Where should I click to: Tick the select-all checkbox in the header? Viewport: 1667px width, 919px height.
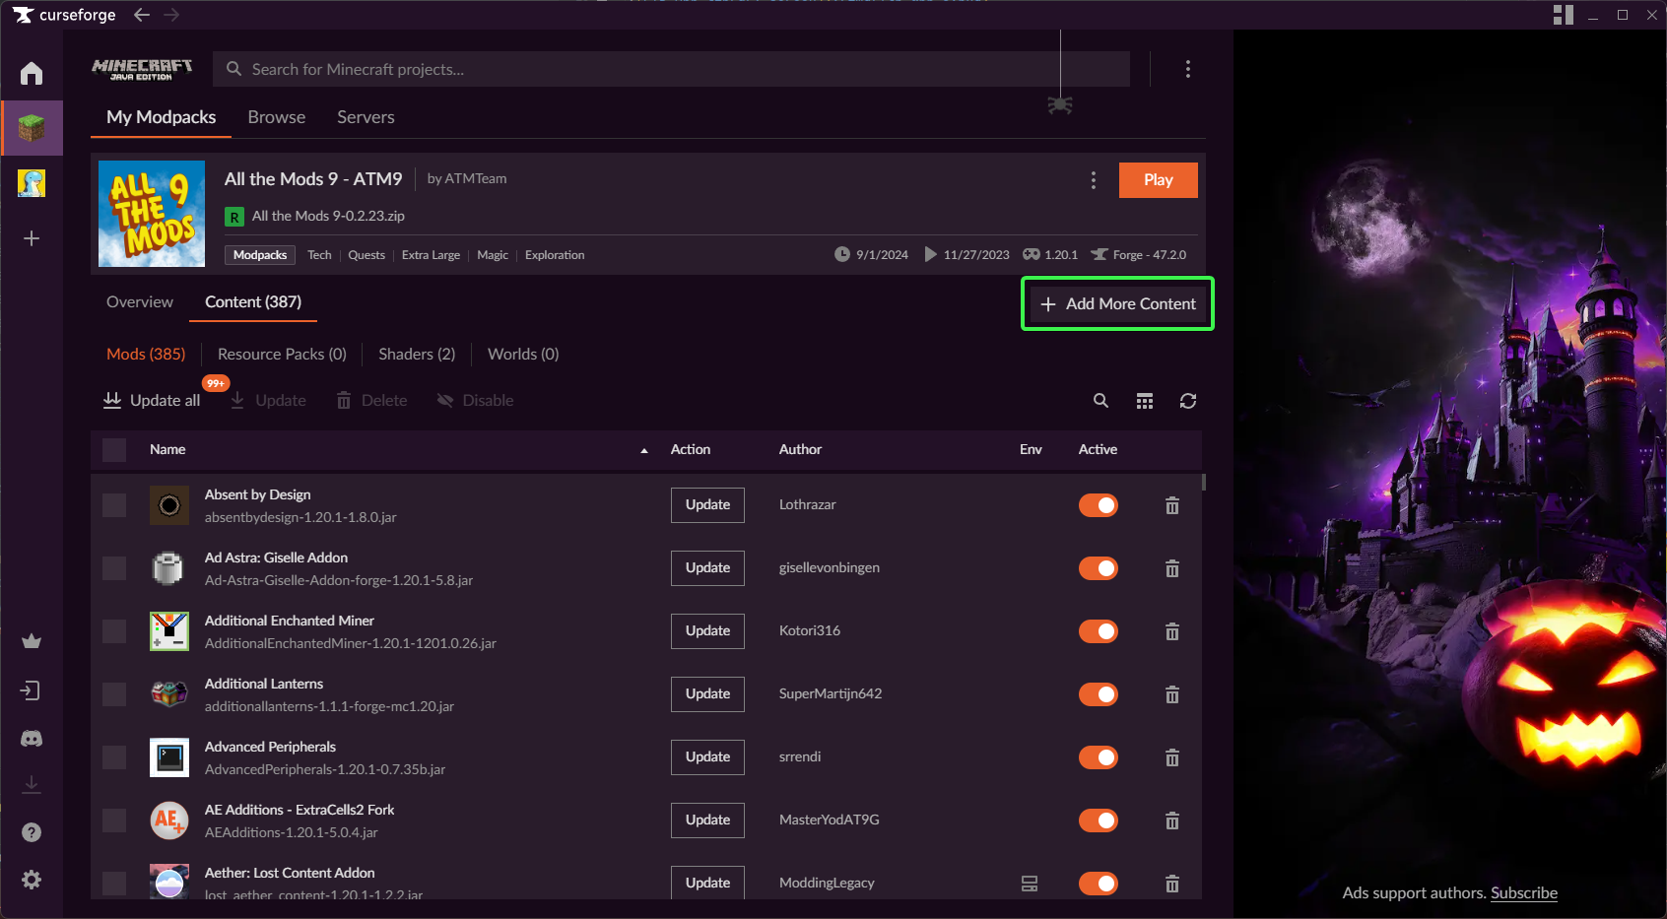tap(114, 450)
